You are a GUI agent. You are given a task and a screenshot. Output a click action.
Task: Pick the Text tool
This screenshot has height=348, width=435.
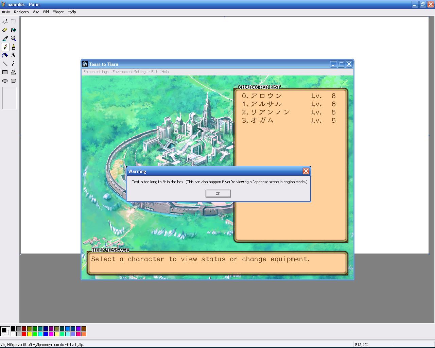14,55
